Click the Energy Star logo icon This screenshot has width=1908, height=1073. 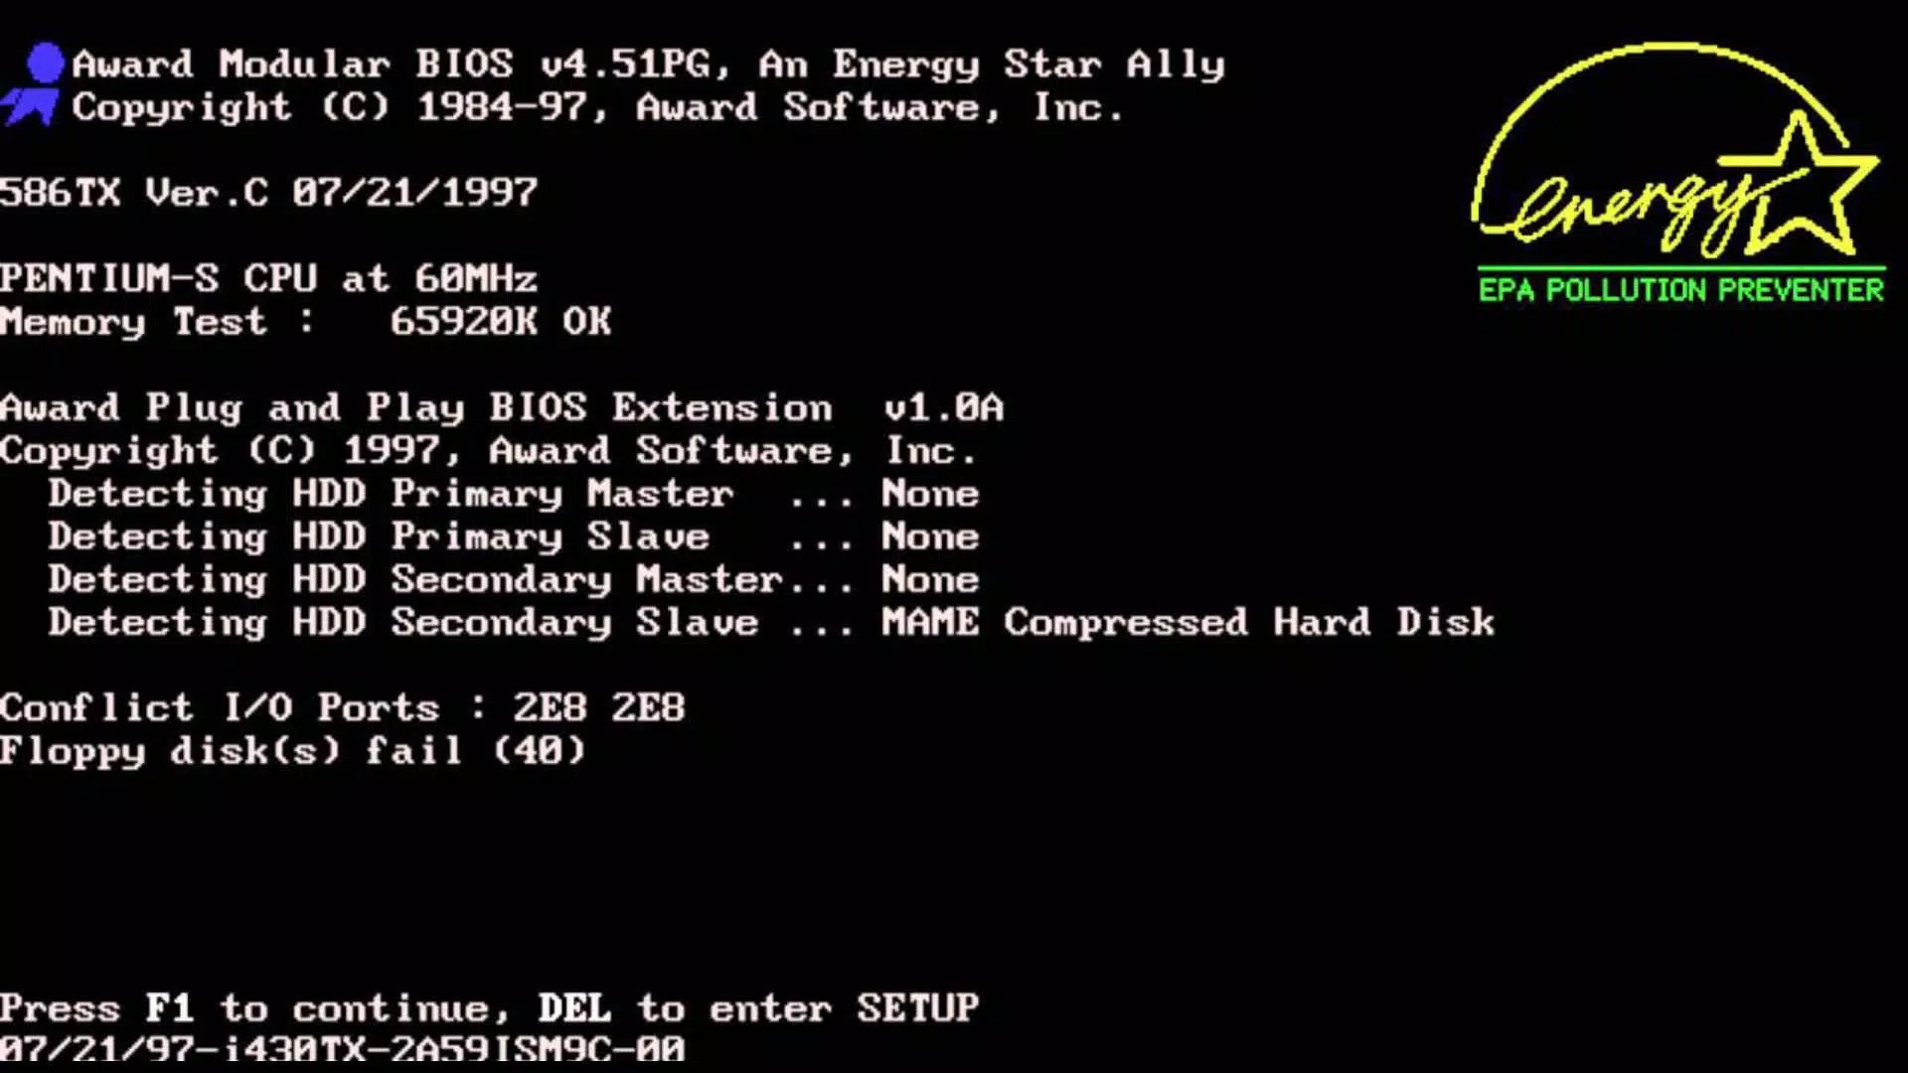point(1676,168)
